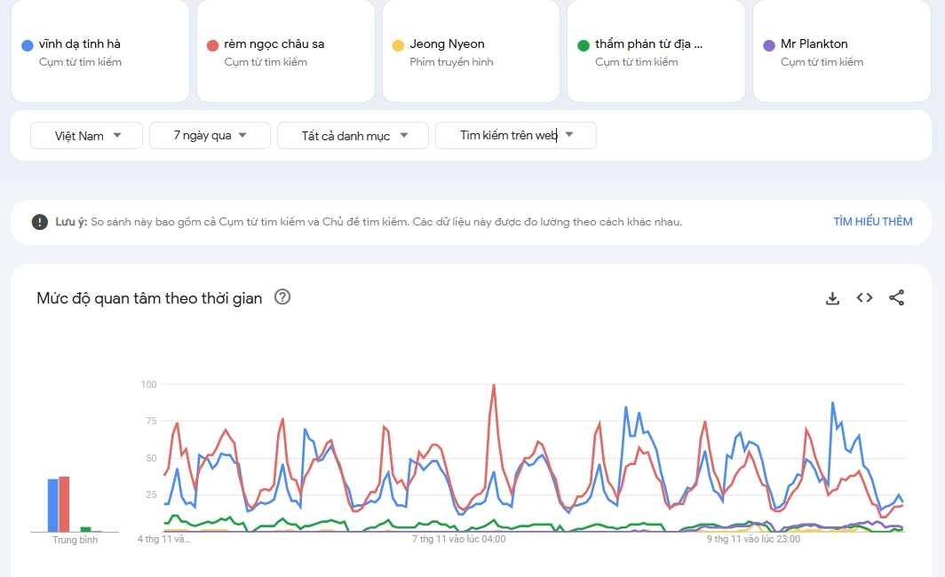Click blue dot for vĩnh dạ tinh hà
This screenshot has height=577, width=945.
click(28, 45)
